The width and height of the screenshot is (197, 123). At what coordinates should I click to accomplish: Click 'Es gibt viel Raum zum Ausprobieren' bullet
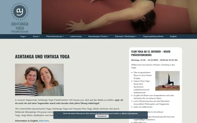(x=154, y=97)
